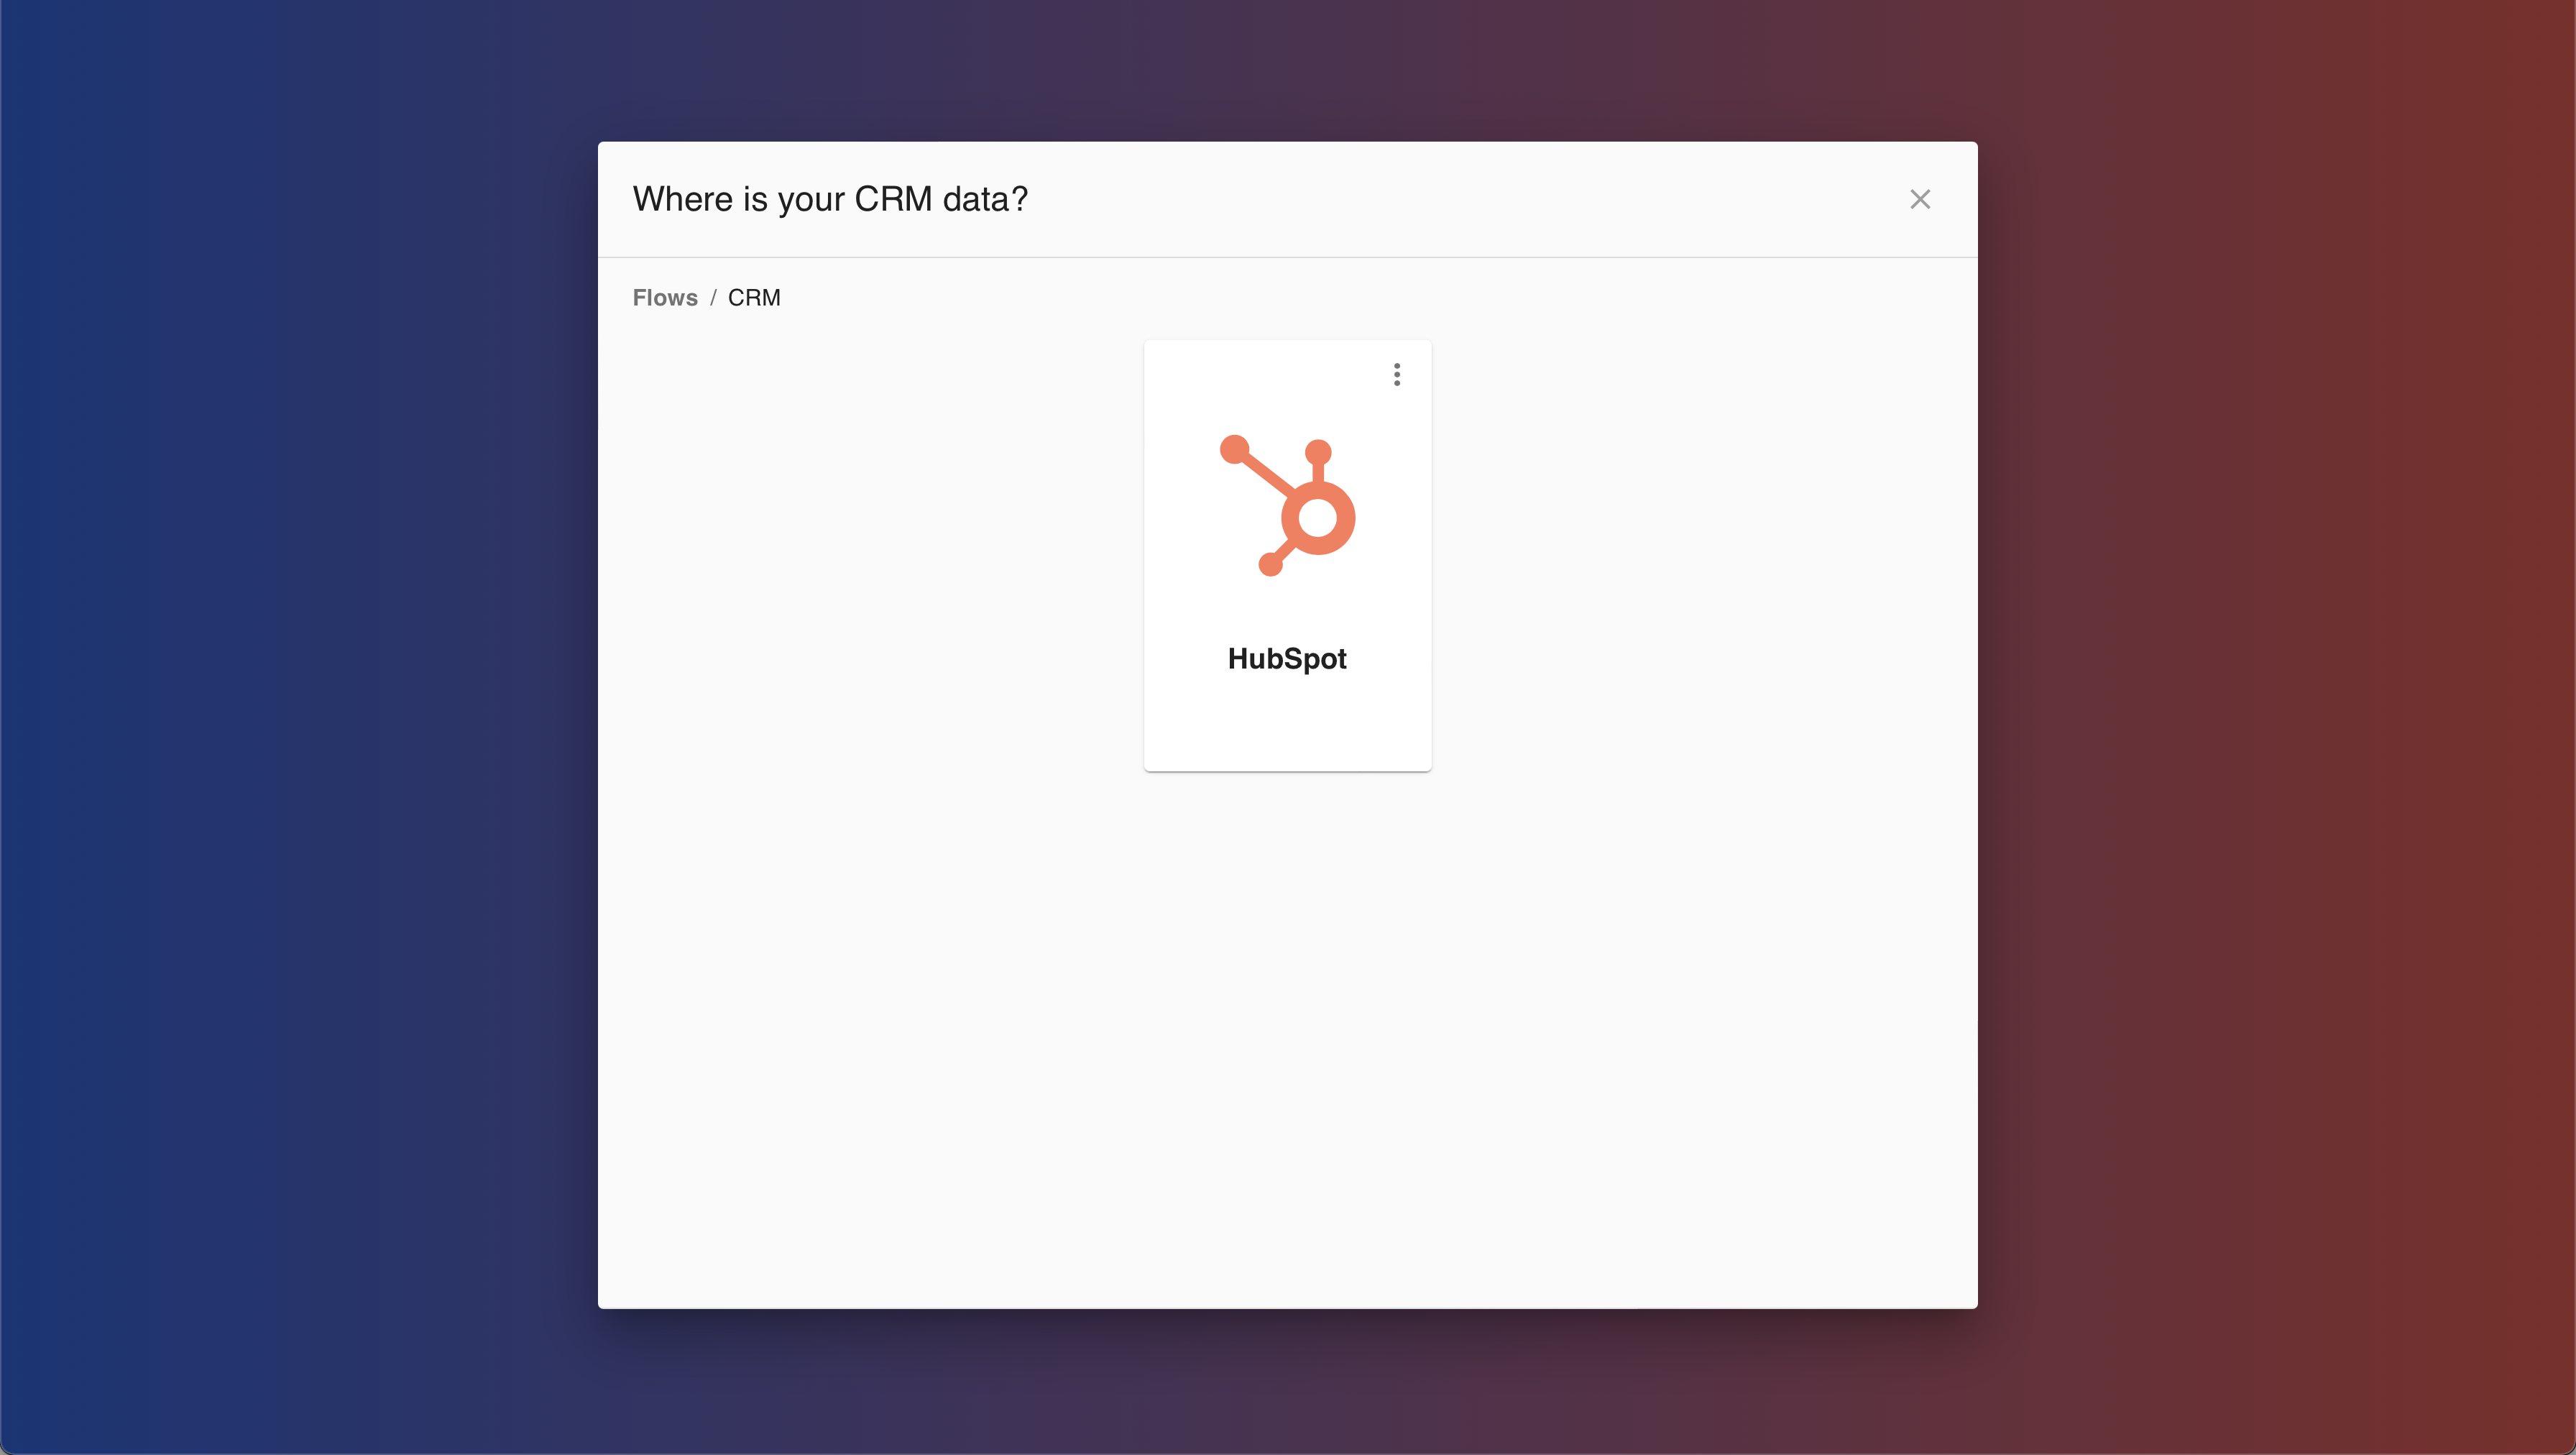
Task: Choose the HubSpot label on the card
Action: point(1287,659)
